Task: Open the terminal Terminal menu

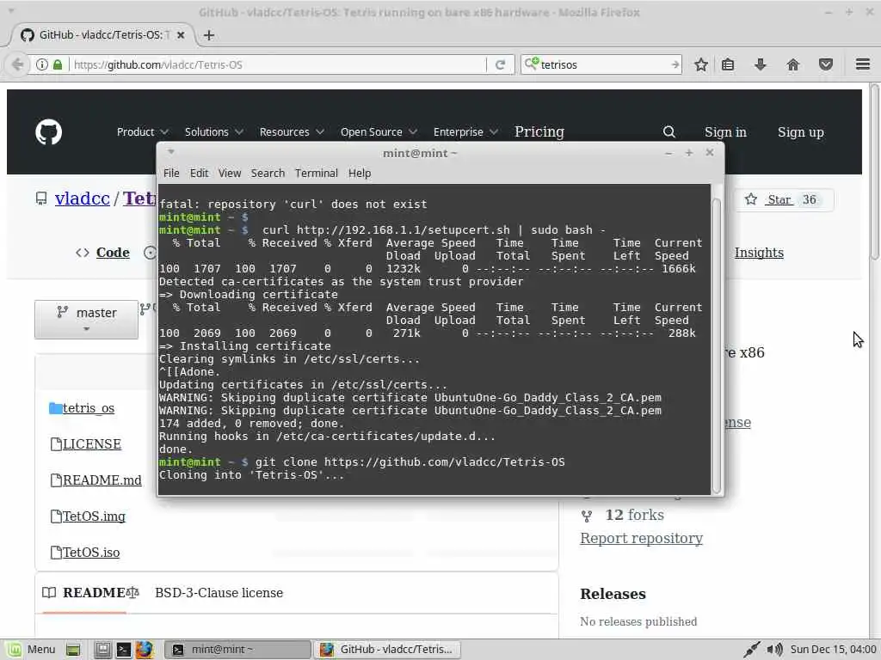Action: pyautogui.click(x=317, y=174)
